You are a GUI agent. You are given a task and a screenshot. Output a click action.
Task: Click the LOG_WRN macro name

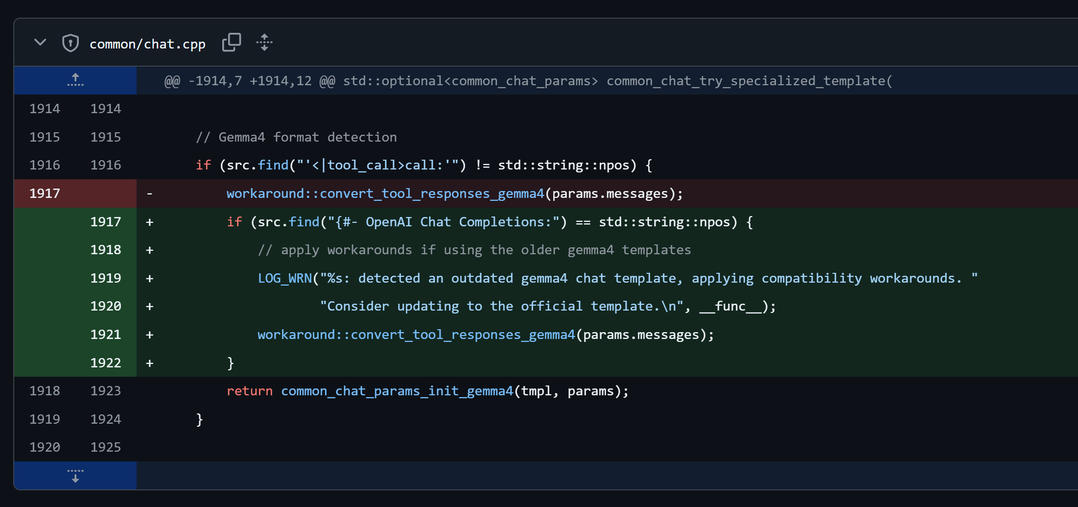point(285,278)
